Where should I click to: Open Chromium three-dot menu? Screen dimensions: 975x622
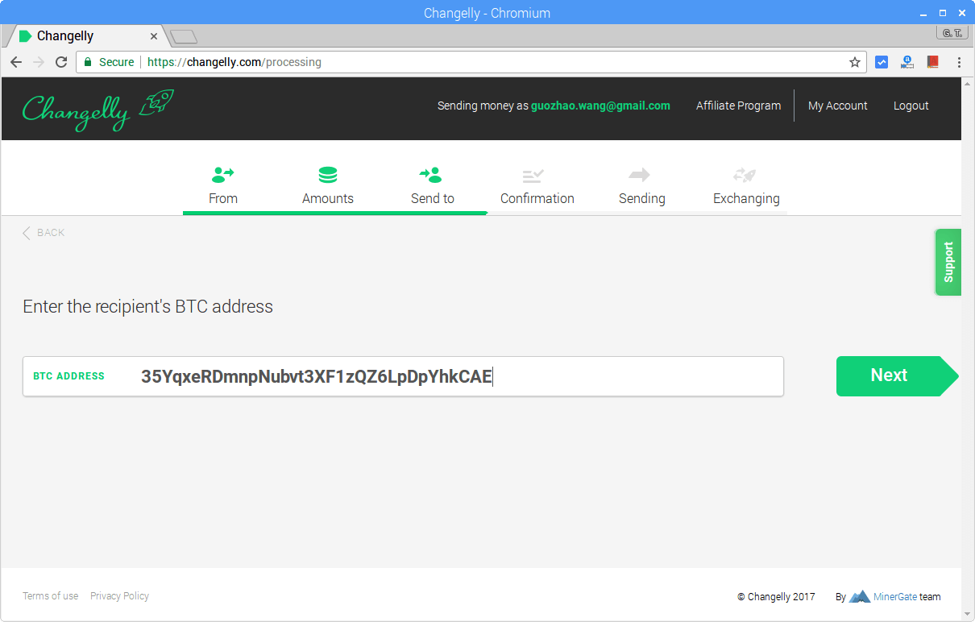pos(959,62)
